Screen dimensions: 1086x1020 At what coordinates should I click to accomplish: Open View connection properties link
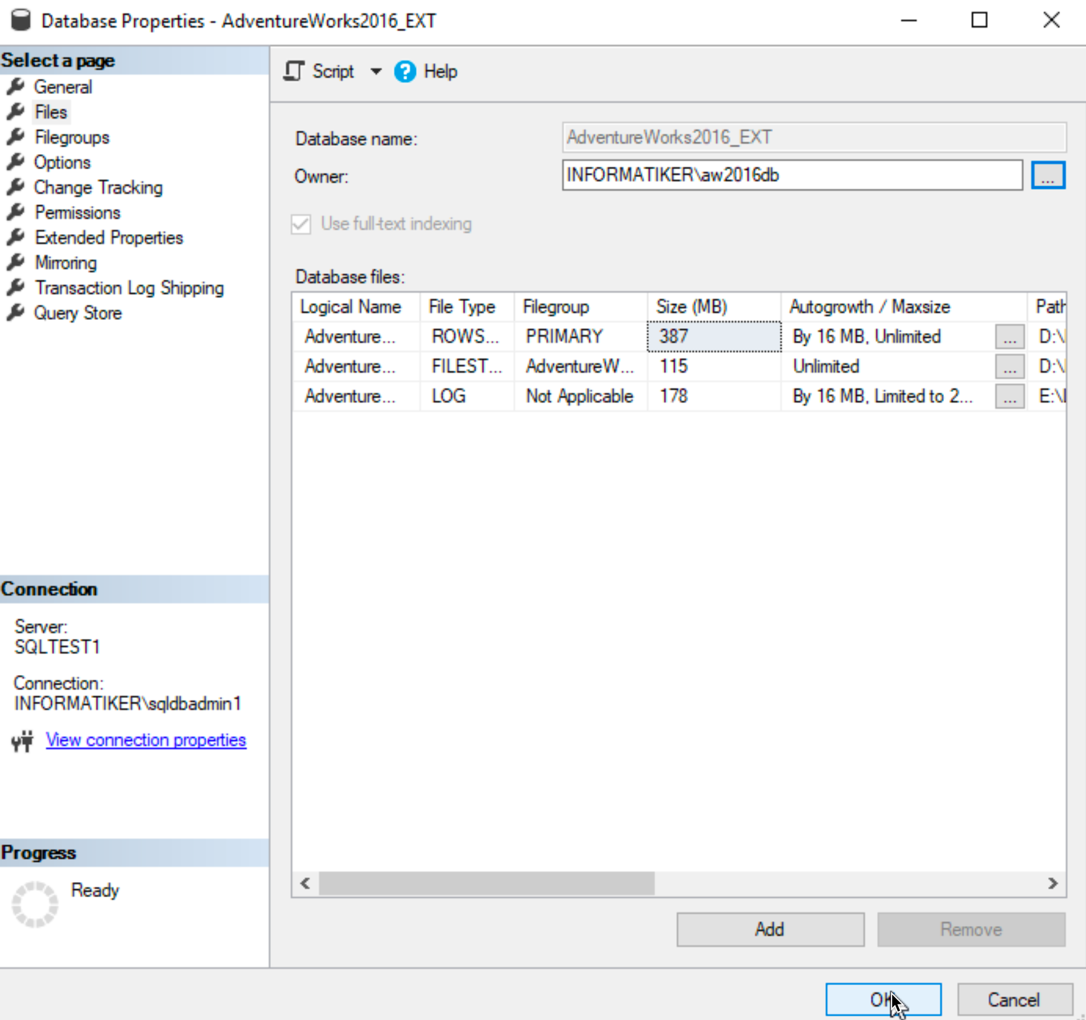(146, 739)
